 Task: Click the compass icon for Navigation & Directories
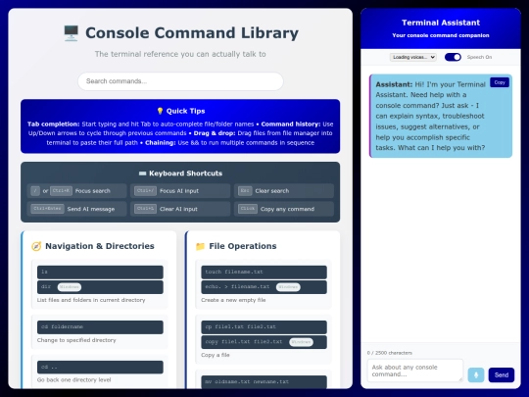point(36,246)
